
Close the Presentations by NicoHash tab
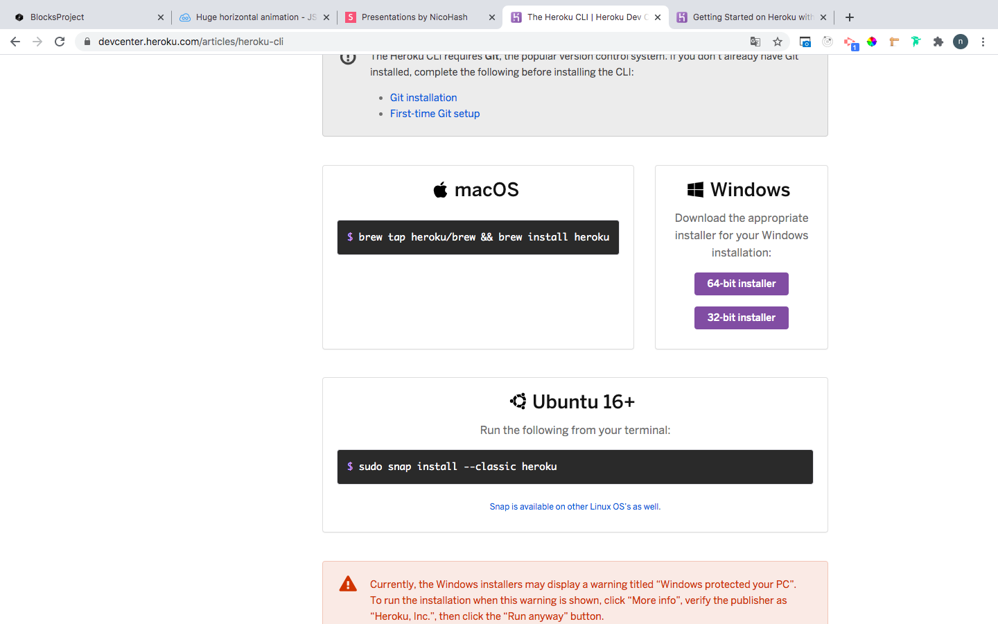click(492, 17)
